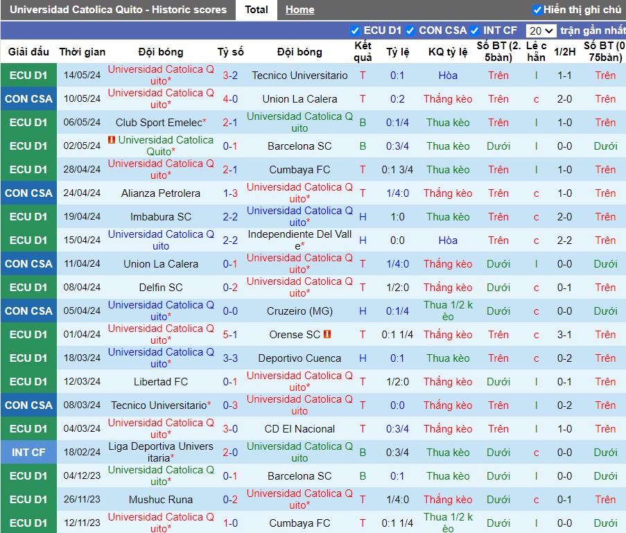Open Barcelona SC link on 02/05/24 row
Image resolution: width=626 pixels, height=533 pixels.
pos(299,146)
